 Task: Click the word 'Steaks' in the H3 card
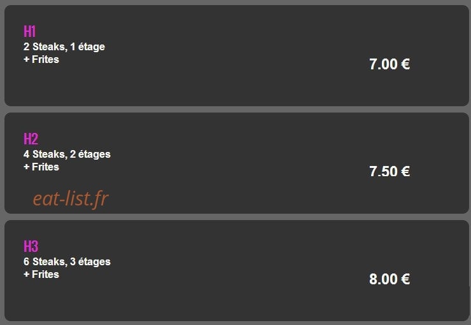coord(50,261)
